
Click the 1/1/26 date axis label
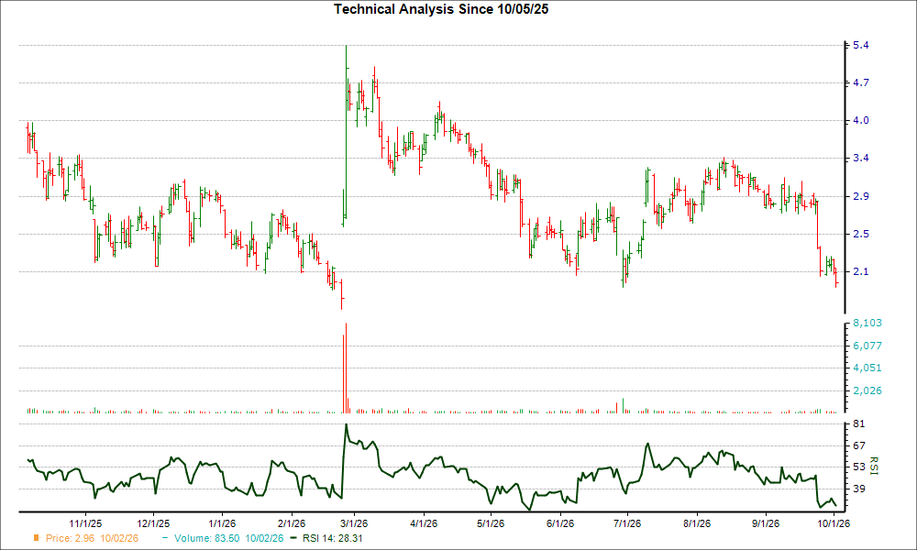(x=222, y=523)
